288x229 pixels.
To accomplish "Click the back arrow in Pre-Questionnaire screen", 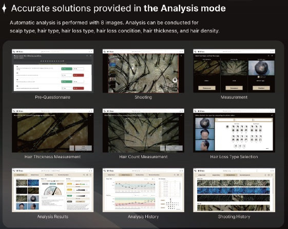I will (x=87, y=55).
